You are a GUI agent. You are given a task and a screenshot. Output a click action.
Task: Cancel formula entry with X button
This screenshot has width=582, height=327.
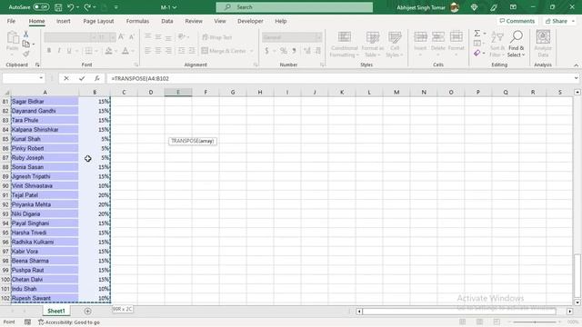pos(66,78)
